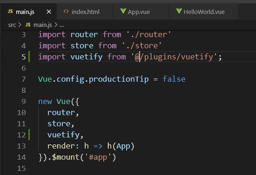
Task: Click the App argument in h(App)
Action: 123,146
